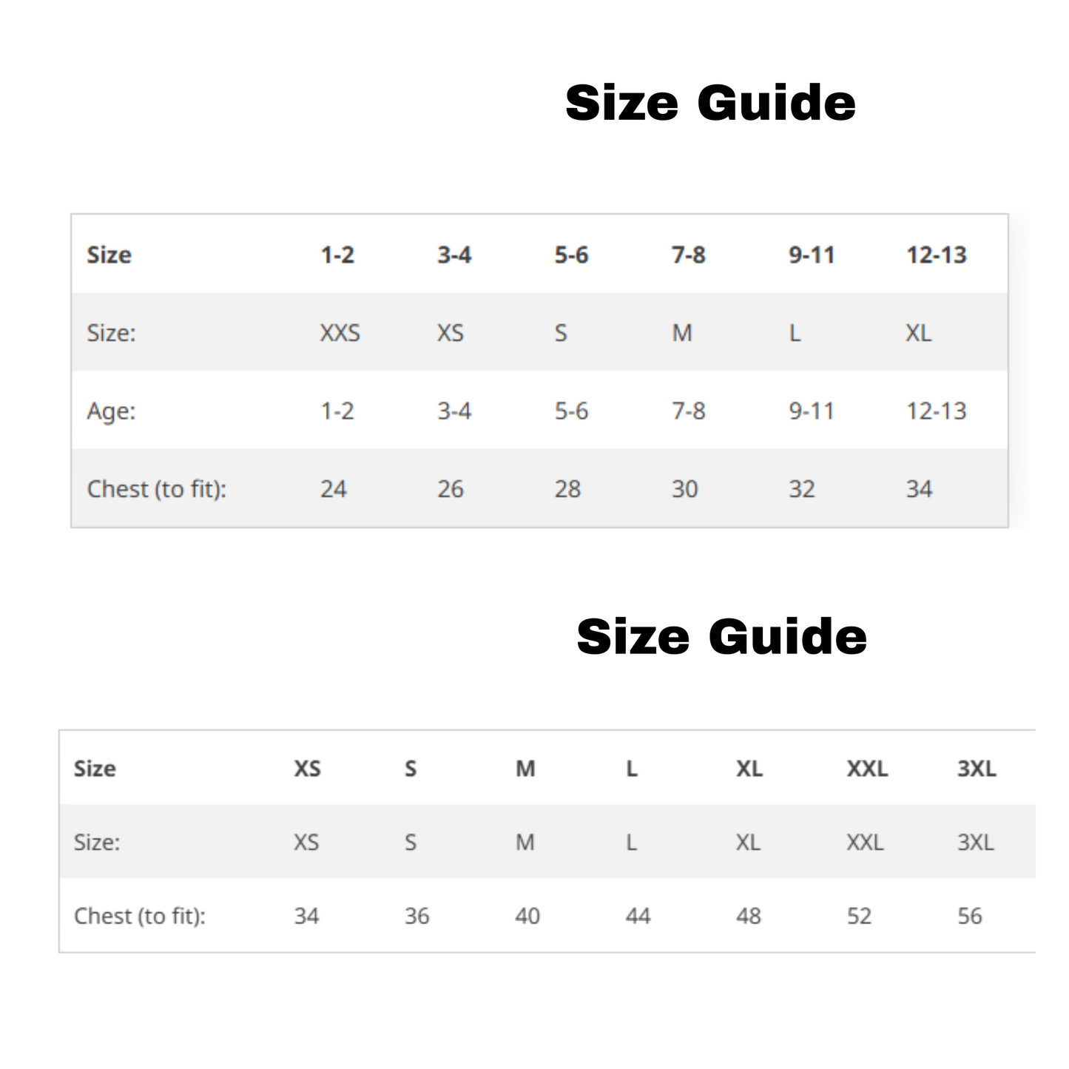Click the Age: row label

(x=112, y=411)
